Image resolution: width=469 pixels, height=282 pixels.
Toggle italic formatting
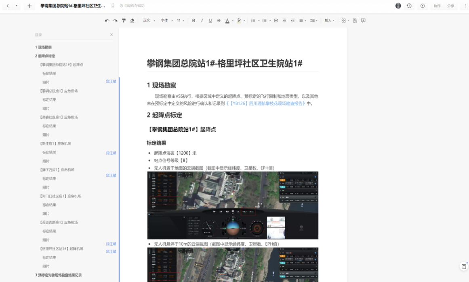coord(202,21)
